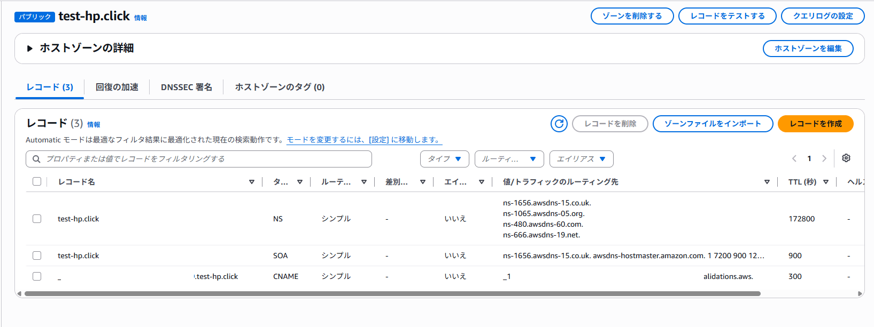This screenshot has height=327, width=874.
Task: Go to previous page arrow
Action: tap(794, 158)
